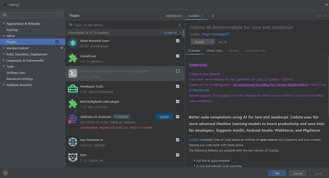
Task: Uncheck the Pets plugin checkbox
Action: [178, 155]
